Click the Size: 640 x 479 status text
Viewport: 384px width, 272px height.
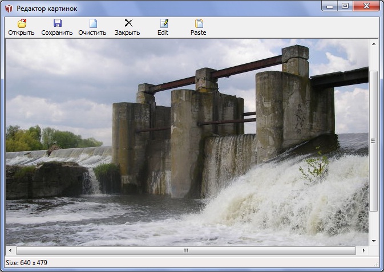click(26, 263)
